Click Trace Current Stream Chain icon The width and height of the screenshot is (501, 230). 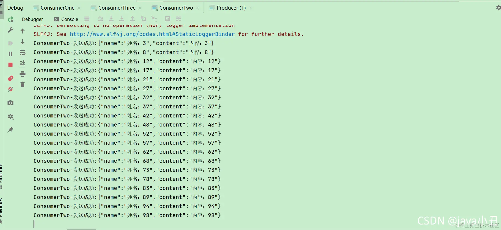pos(178,19)
